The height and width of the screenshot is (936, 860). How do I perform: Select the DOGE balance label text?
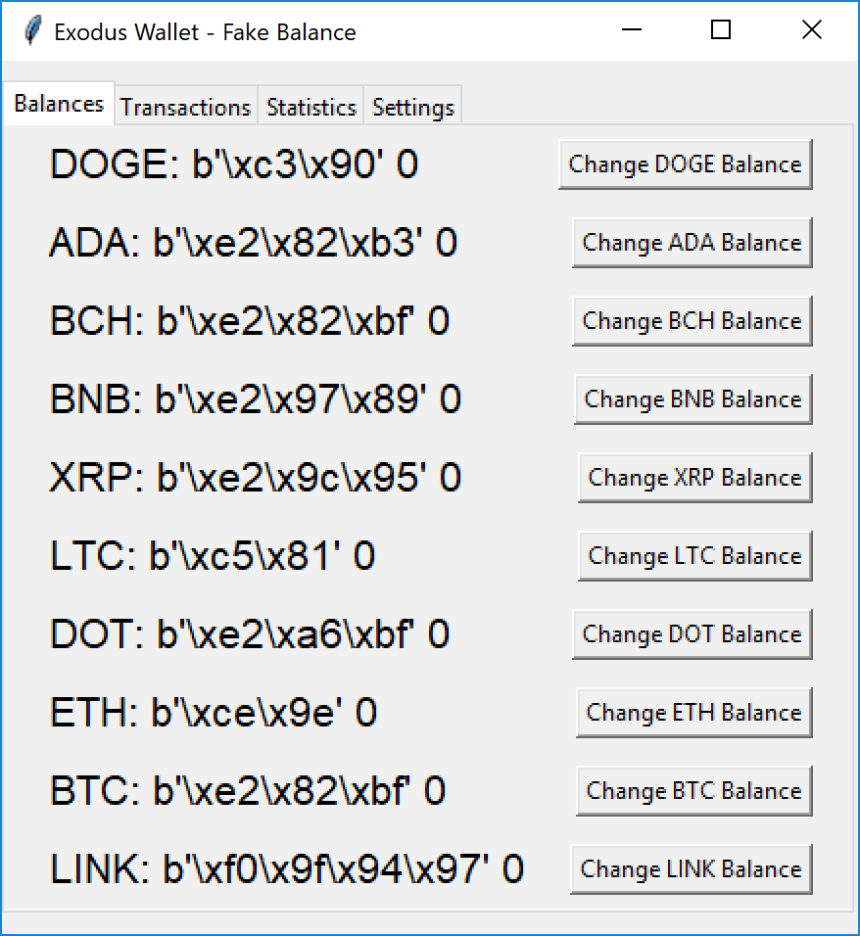[234, 164]
